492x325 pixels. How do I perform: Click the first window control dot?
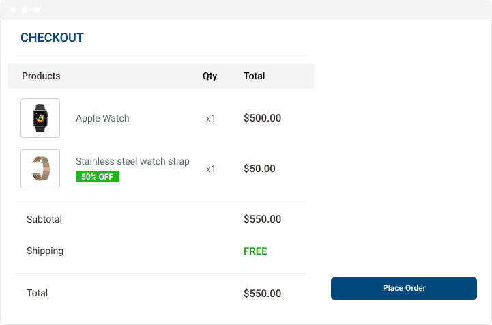12,10
